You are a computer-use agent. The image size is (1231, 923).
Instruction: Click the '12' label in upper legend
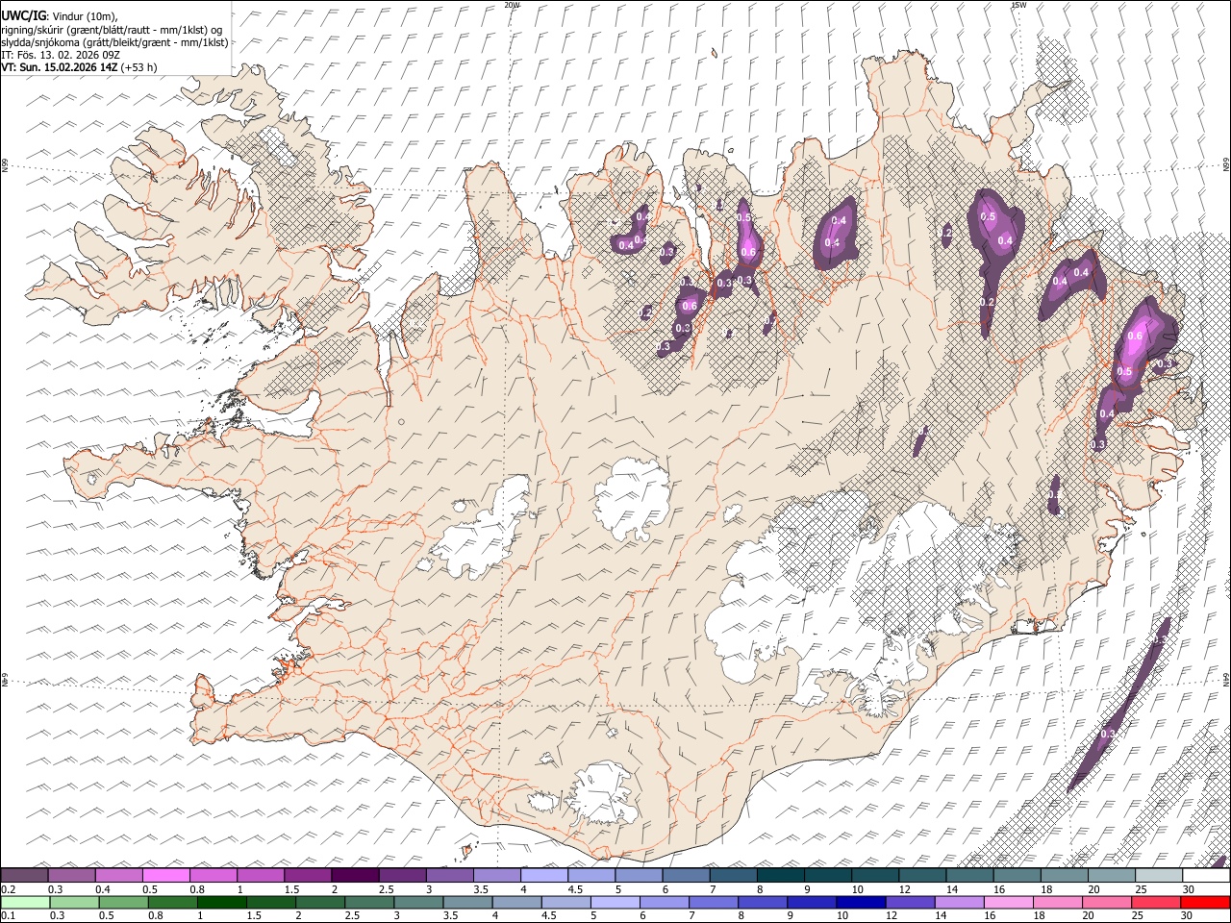(903, 889)
